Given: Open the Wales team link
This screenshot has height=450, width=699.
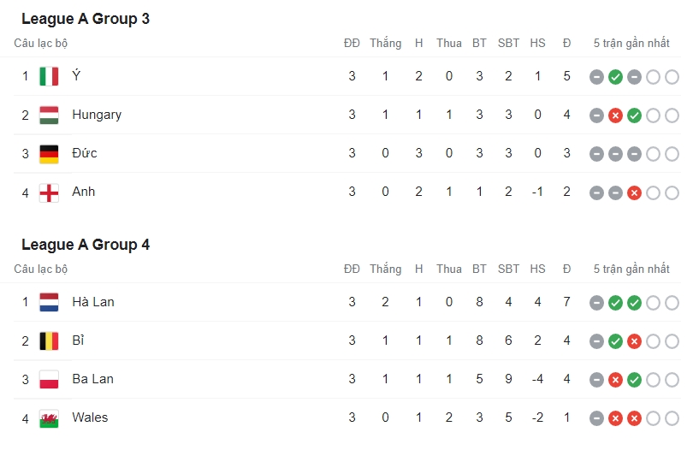Looking at the screenshot, I should (x=90, y=417).
